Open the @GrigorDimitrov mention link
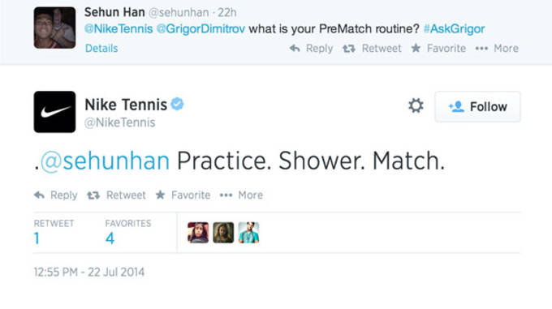552x309 pixels. click(201, 29)
